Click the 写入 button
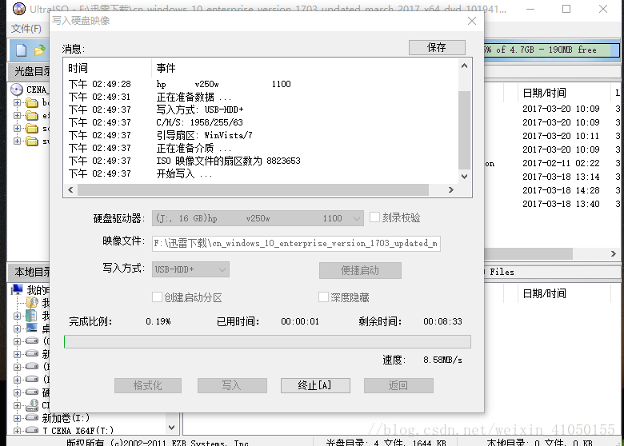The height and width of the screenshot is (446, 624). (233, 385)
